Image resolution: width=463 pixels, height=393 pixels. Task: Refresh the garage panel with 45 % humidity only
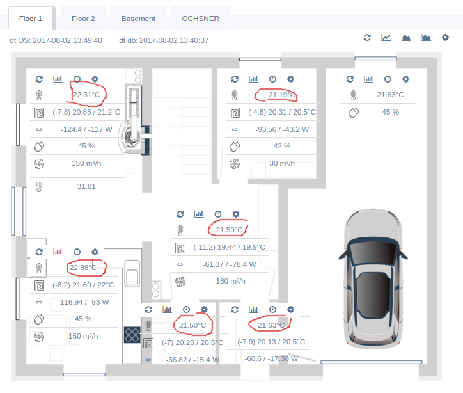pyautogui.click(x=350, y=79)
